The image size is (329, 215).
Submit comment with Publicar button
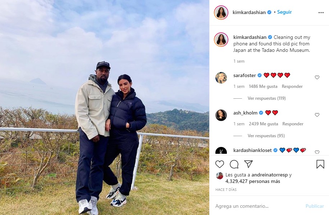pos(315,206)
